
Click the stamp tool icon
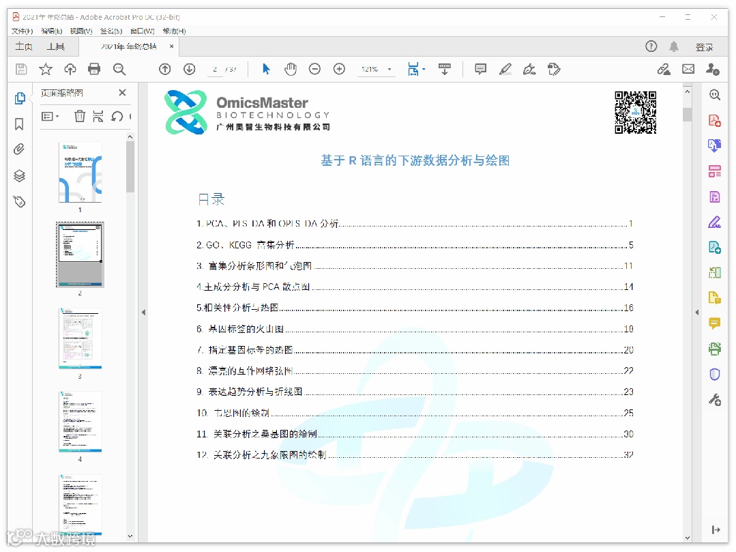554,70
